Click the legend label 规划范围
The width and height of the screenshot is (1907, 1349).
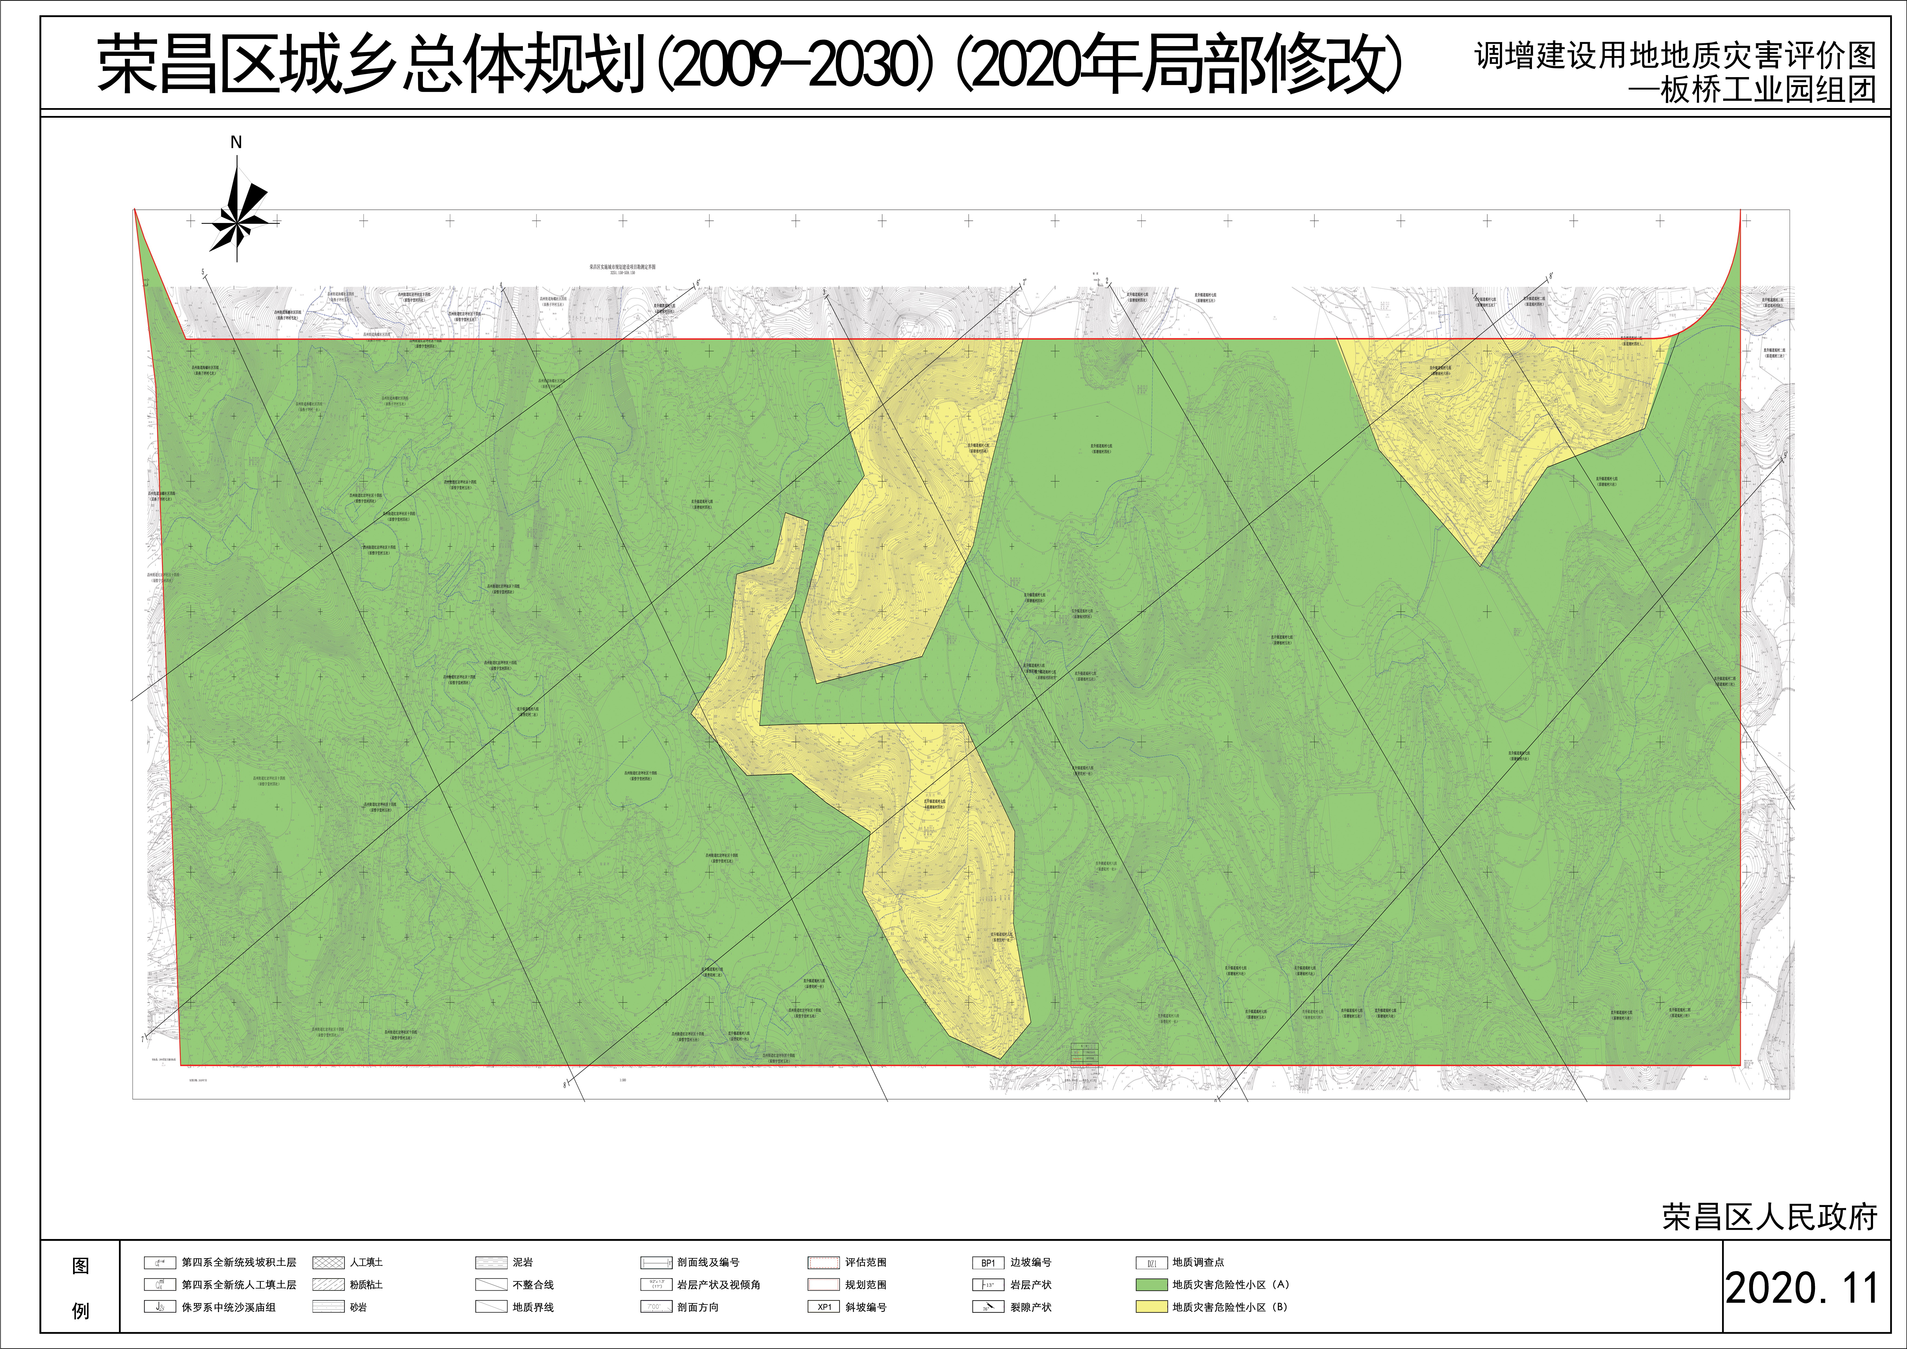(x=866, y=1285)
